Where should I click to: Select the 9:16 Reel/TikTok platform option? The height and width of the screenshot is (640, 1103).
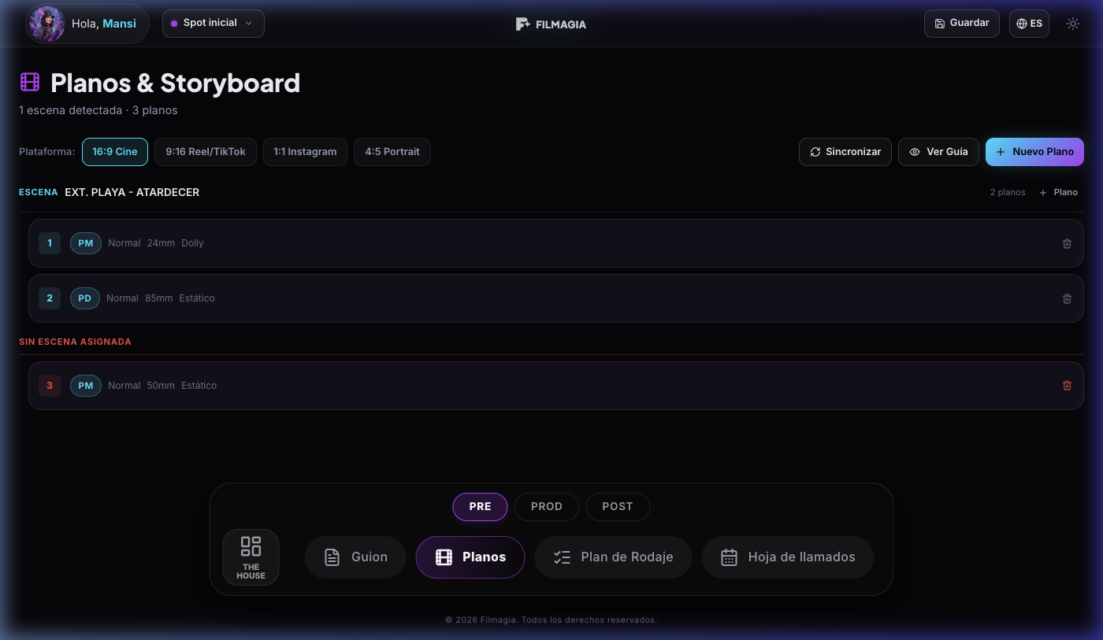(205, 151)
